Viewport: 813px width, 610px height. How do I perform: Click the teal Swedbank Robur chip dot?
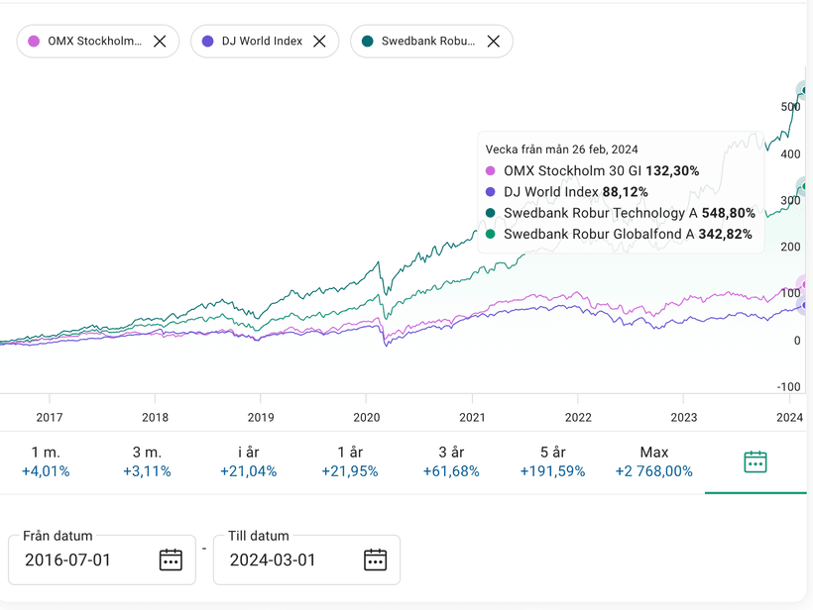[x=368, y=42]
